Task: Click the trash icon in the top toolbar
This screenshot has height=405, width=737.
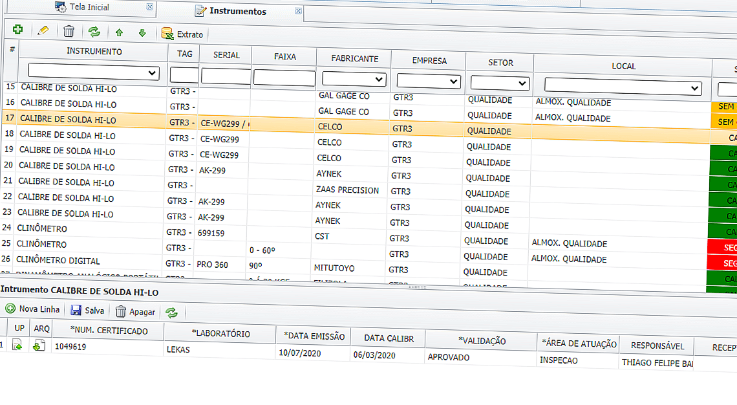Action: tap(69, 31)
